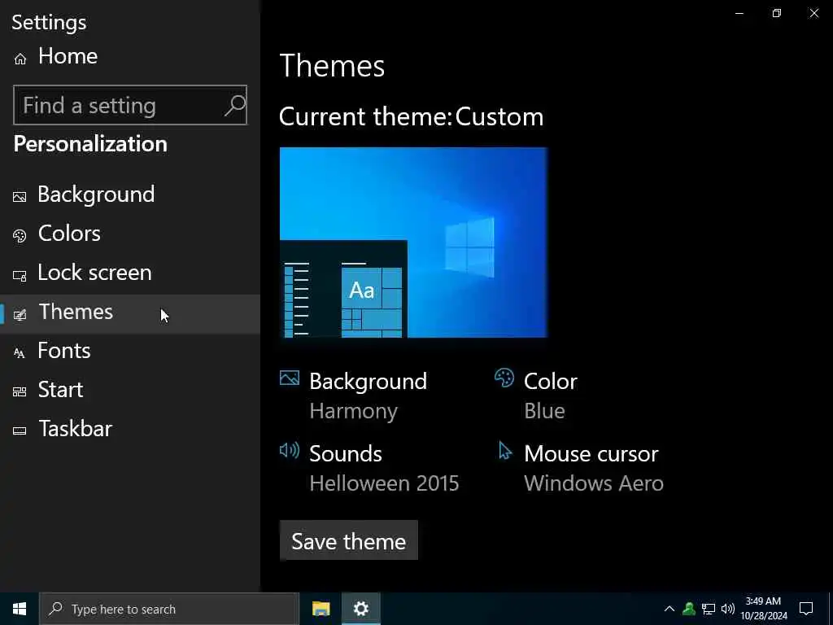Go to Lock screen settings
Viewport: 833px width, 625px height.
click(130, 273)
